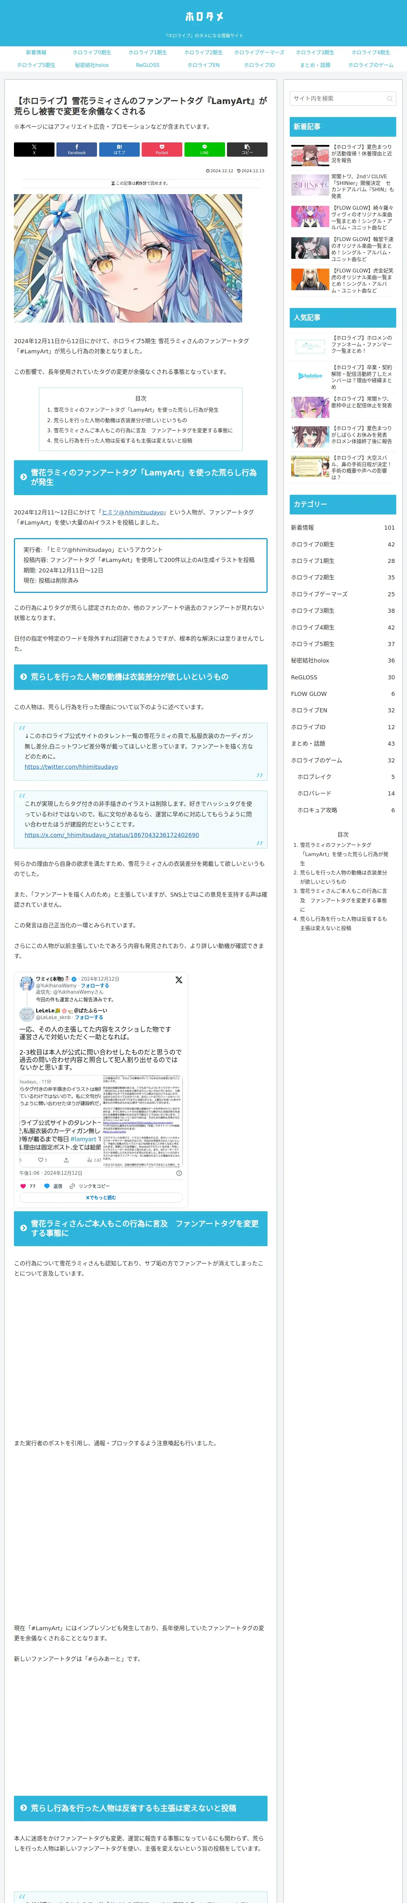This screenshot has width=407, height=1903.
Task: Reply to the embedded tweet 返信
Action: [53, 1187]
